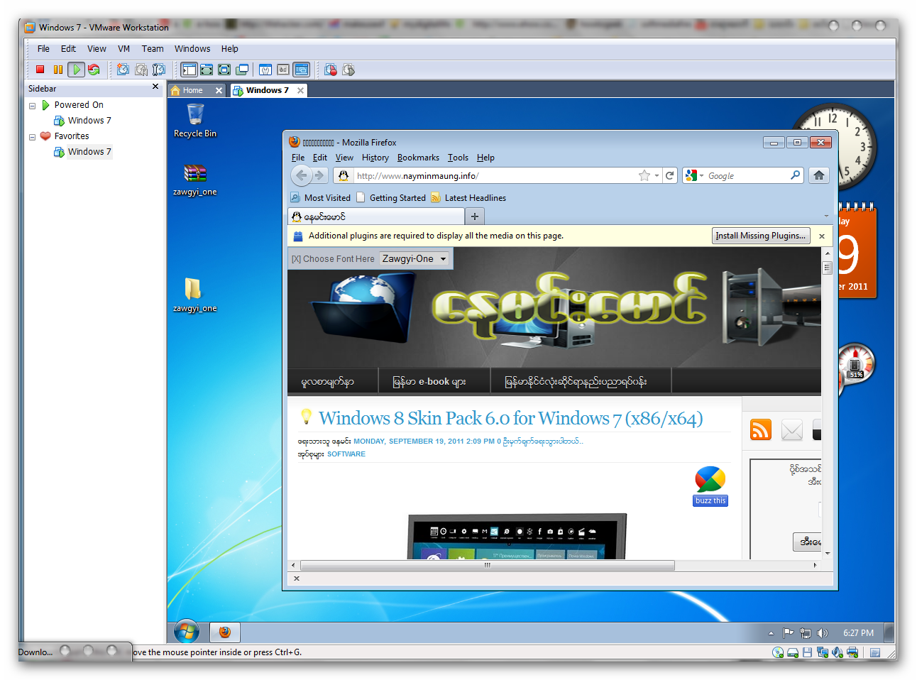Switch to the Home tab in VMware
Image resolution: width=917 pixels, height=680 pixels.
tap(192, 90)
